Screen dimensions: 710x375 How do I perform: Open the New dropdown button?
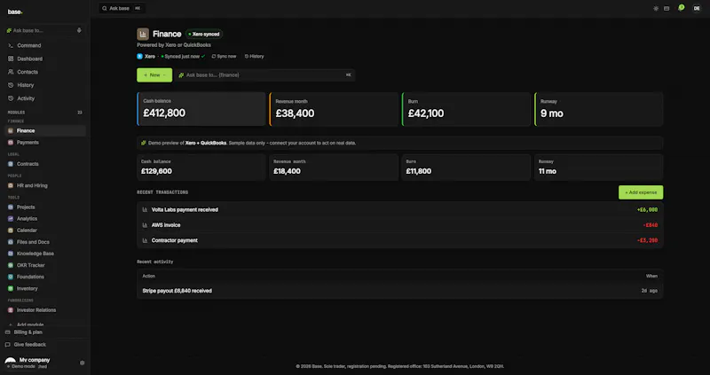click(x=154, y=75)
